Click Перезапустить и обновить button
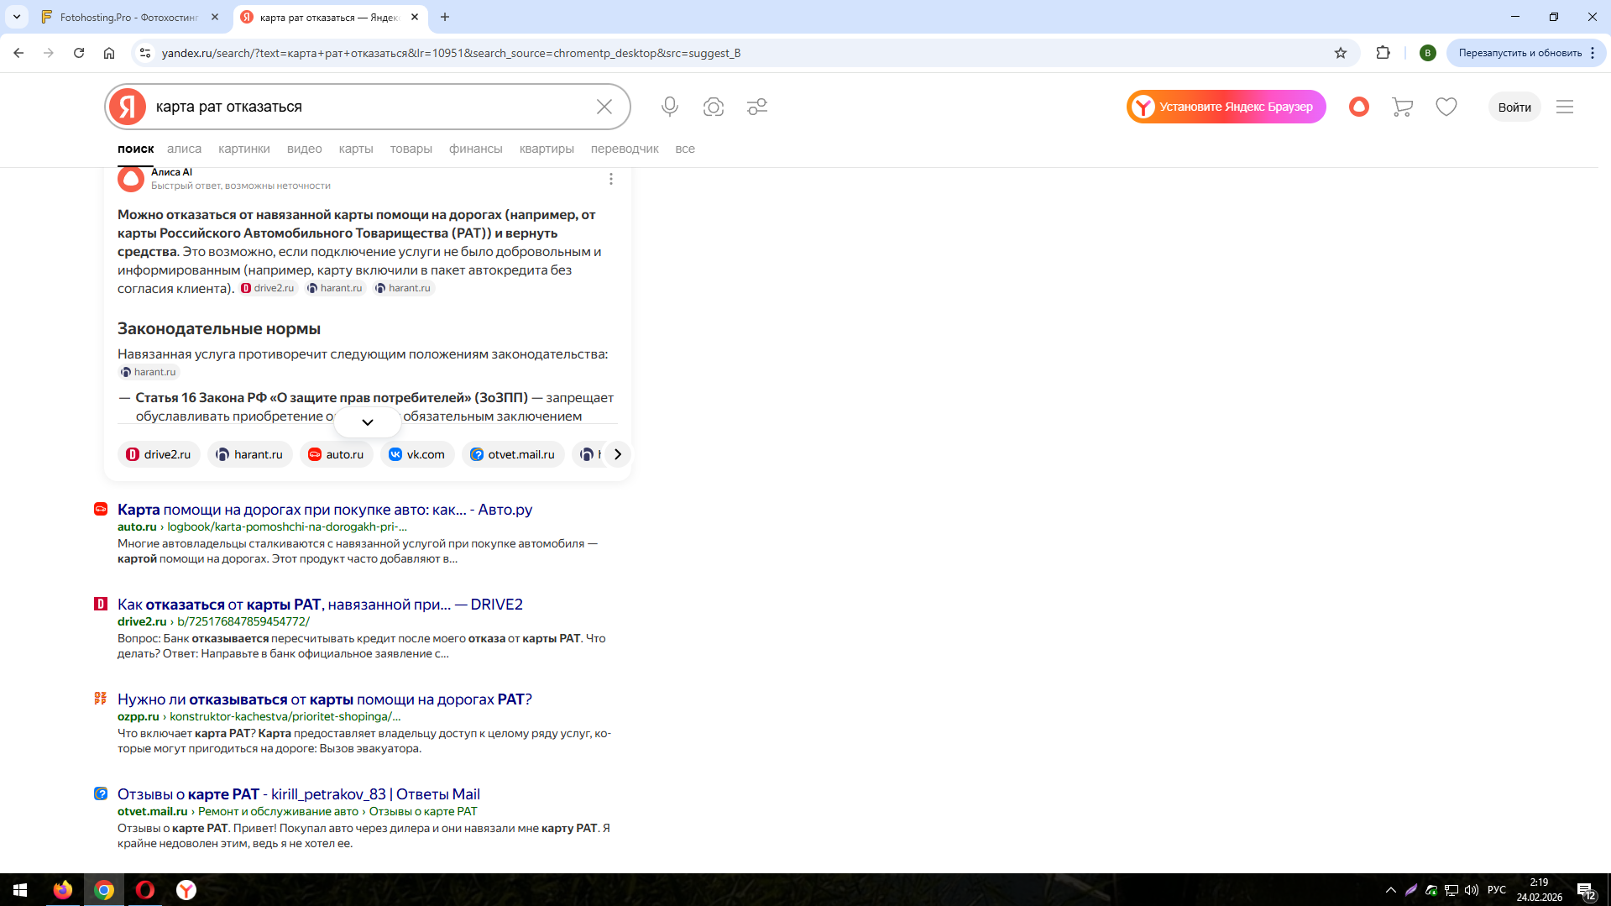This screenshot has width=1611, height=906. click(x=1519, y=53)
